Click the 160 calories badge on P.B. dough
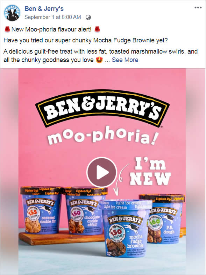This screenshot has width=206, height=275. 155,222
